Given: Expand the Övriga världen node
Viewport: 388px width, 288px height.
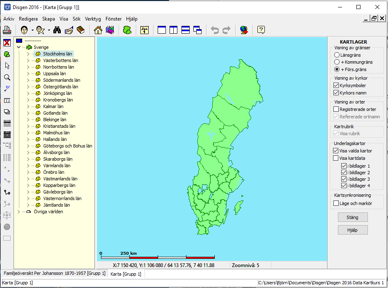Looking at the screenshot, I should click(x=19, y=212).
